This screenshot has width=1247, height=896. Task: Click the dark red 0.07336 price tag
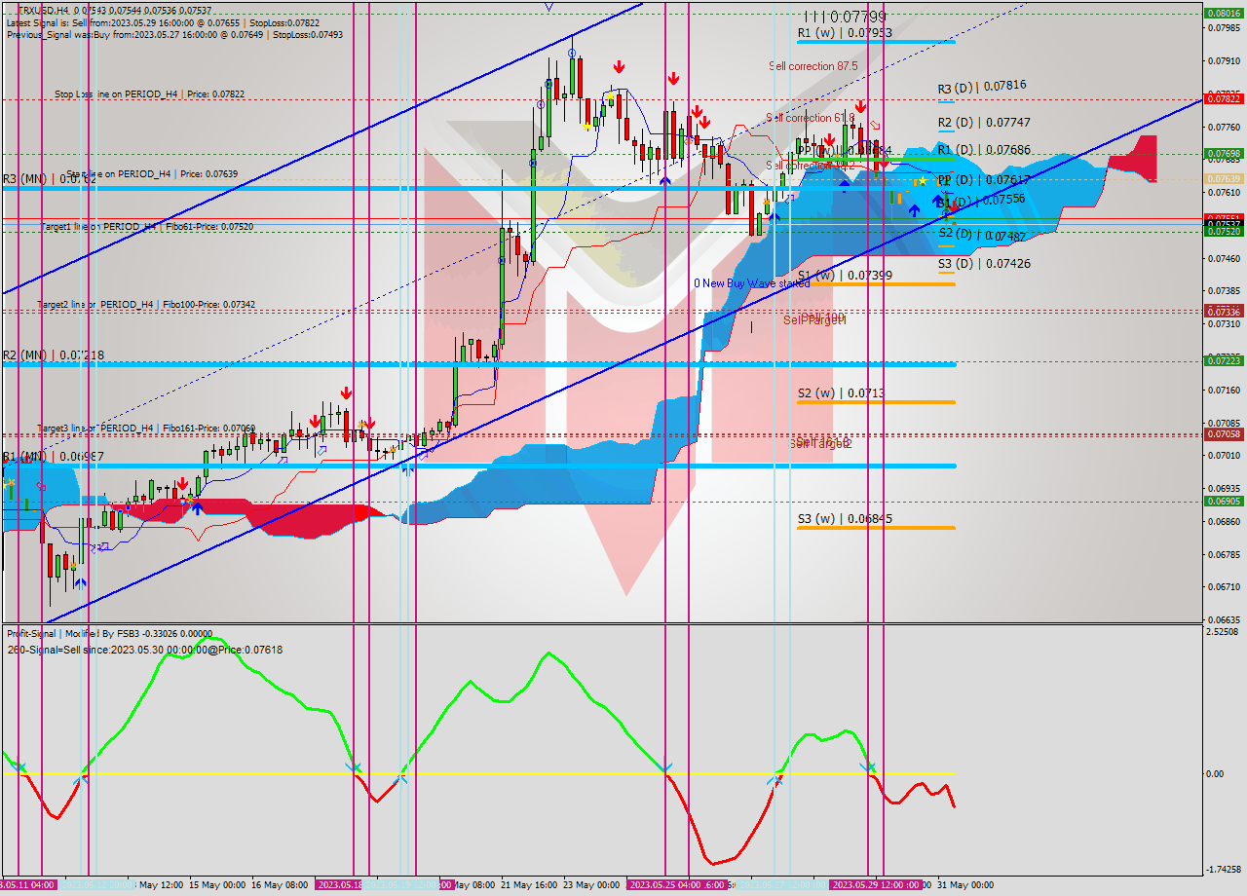1223,312
